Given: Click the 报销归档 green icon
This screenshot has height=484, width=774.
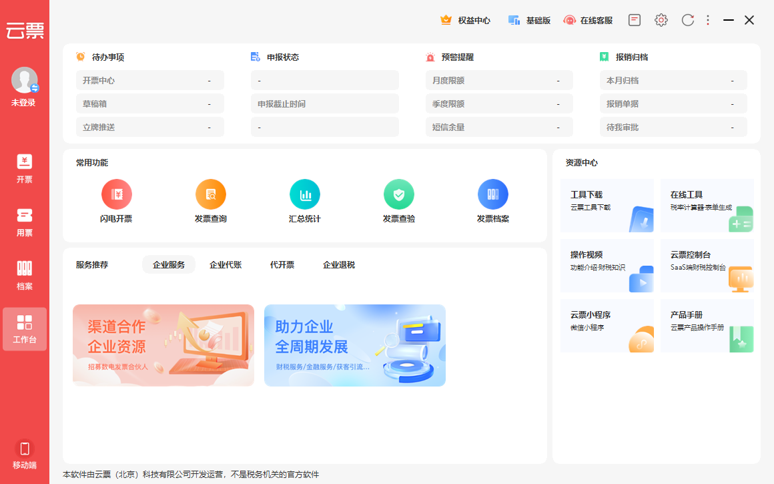Looking at the screenshot, I should pos(605,57).
